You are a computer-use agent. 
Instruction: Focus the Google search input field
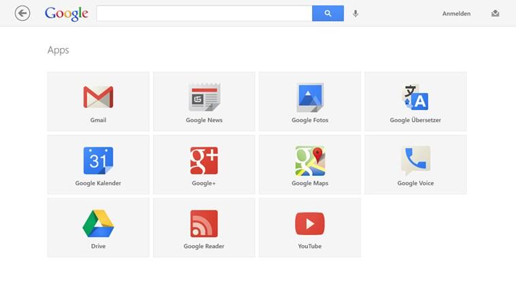point(204,14)
